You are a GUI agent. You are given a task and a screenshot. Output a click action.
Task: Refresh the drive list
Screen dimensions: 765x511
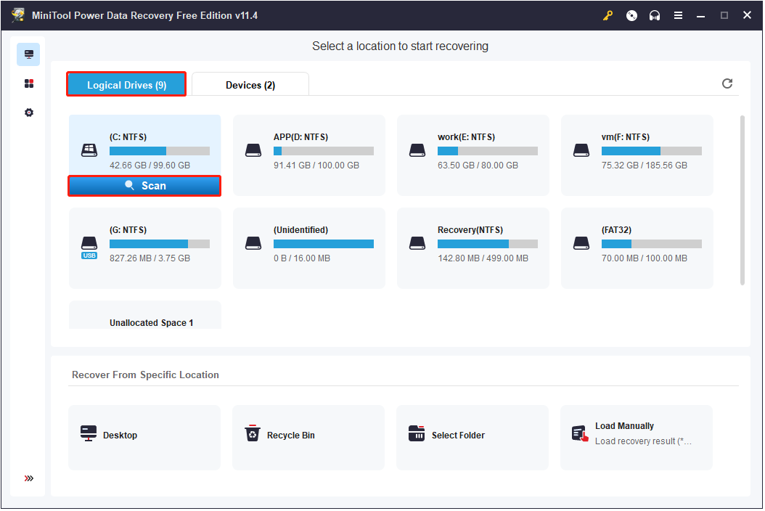click(727, 83)
